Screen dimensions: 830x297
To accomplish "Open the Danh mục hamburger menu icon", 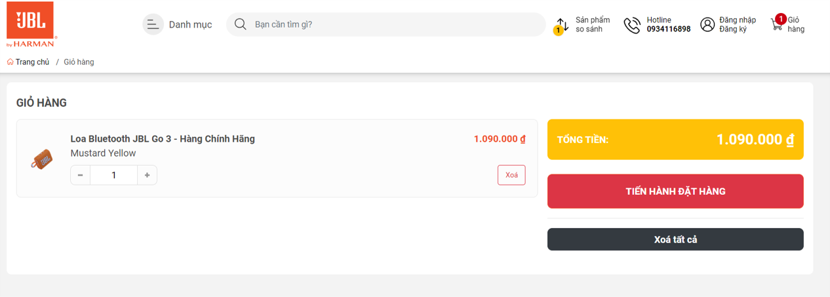I will (153, 25).
